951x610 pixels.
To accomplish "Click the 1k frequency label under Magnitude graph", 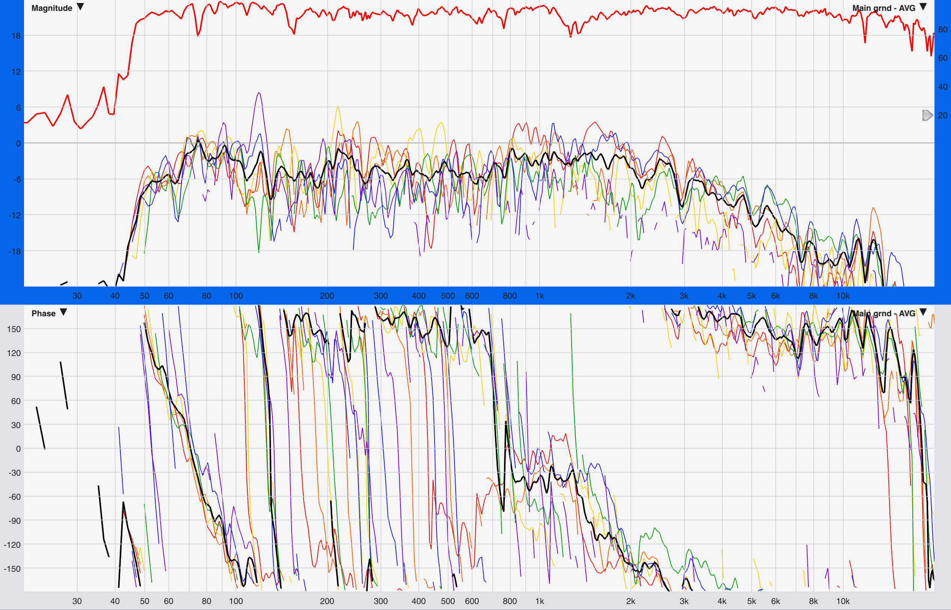I will click(x=540, y=296).
